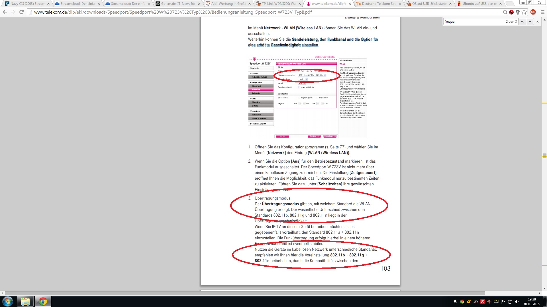Click the volume speaker tray icon
Image resolution: width=547 pixels, height=307 pixels.
(517, 302)
